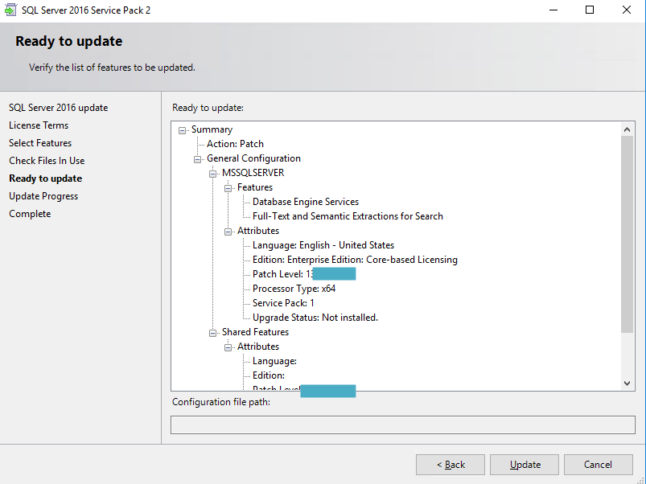This screenshot has height=484, width=646.
Task: Select Full-Text and Semantic Extractions for Search
Action: click(x=348, y=216)
